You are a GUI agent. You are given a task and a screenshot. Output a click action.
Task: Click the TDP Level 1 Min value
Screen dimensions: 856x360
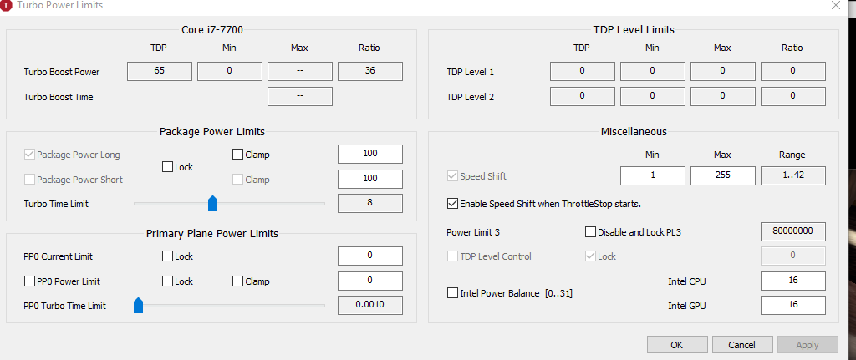pyautogui.click(x=652, y=72)
